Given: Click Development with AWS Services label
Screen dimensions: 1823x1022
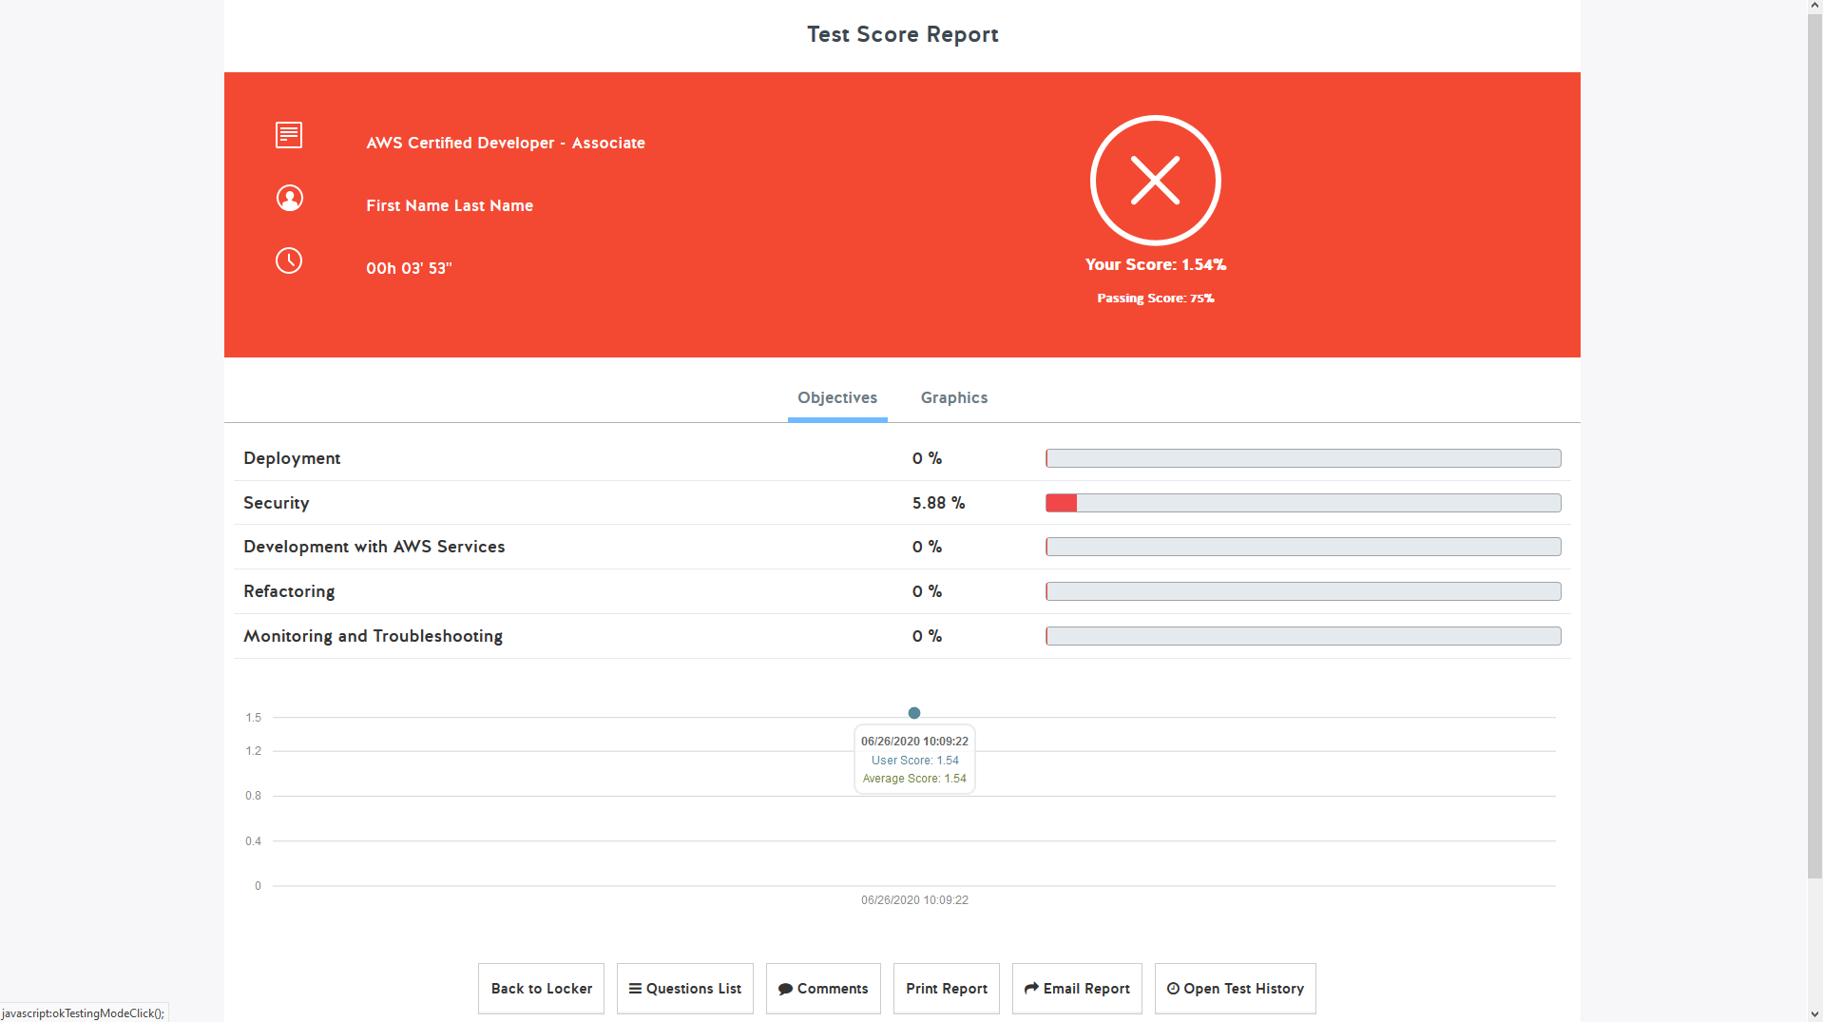Looking at the screenshot, I should pos(374,547).
